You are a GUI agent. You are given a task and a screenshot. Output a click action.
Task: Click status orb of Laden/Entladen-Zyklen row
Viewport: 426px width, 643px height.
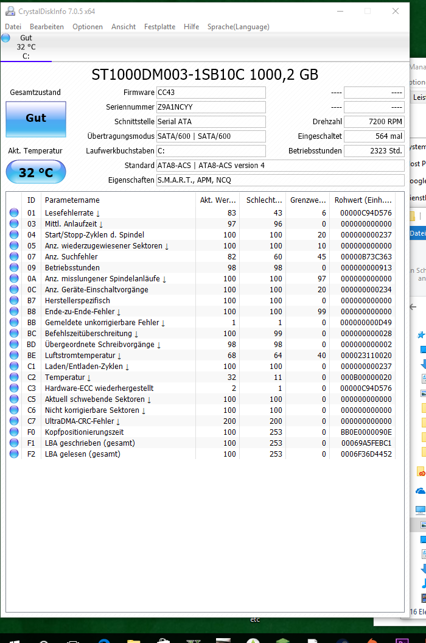[14, 366]
